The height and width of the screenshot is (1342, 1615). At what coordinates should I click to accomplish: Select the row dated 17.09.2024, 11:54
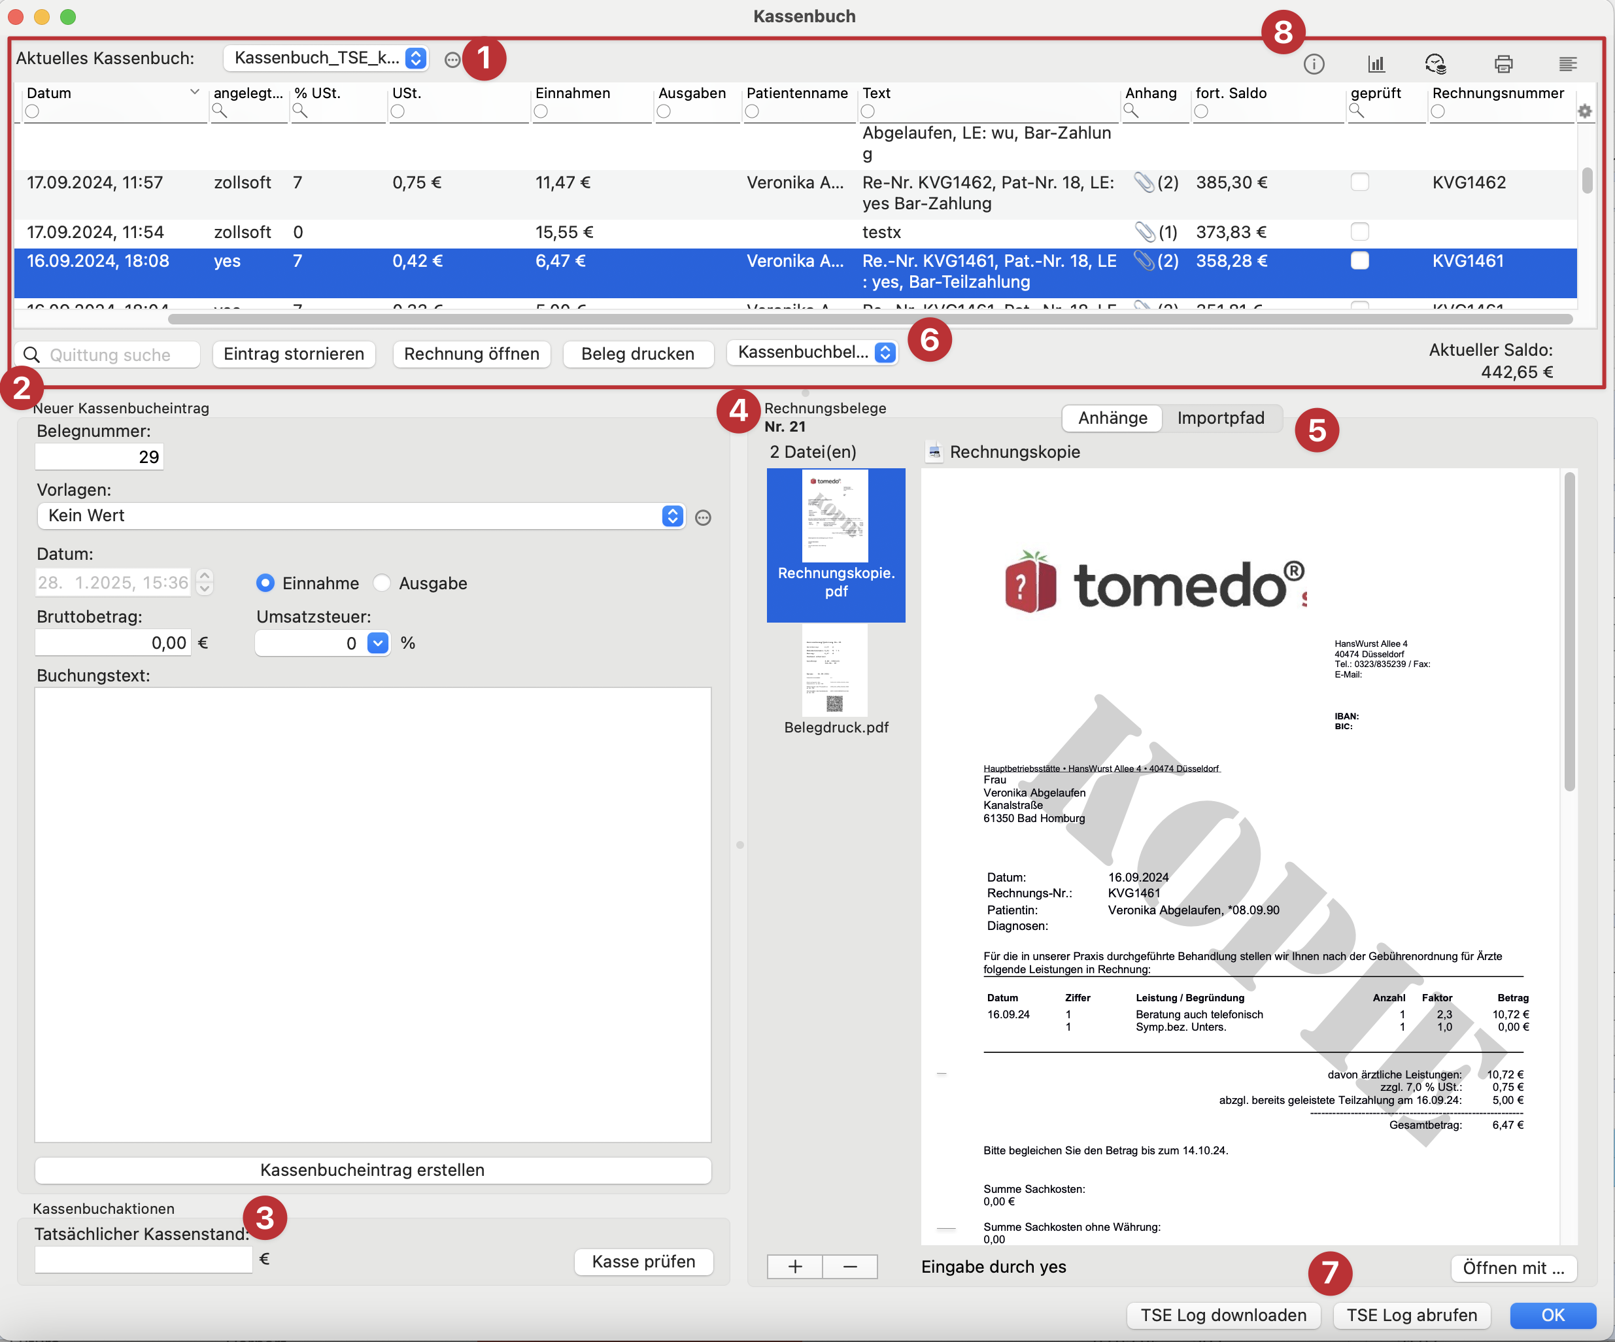pos(796,232)
